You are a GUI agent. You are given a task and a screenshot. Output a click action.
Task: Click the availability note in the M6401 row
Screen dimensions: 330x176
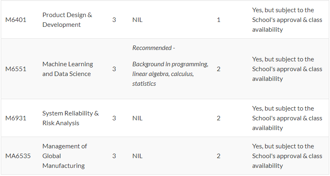(287, 20)
